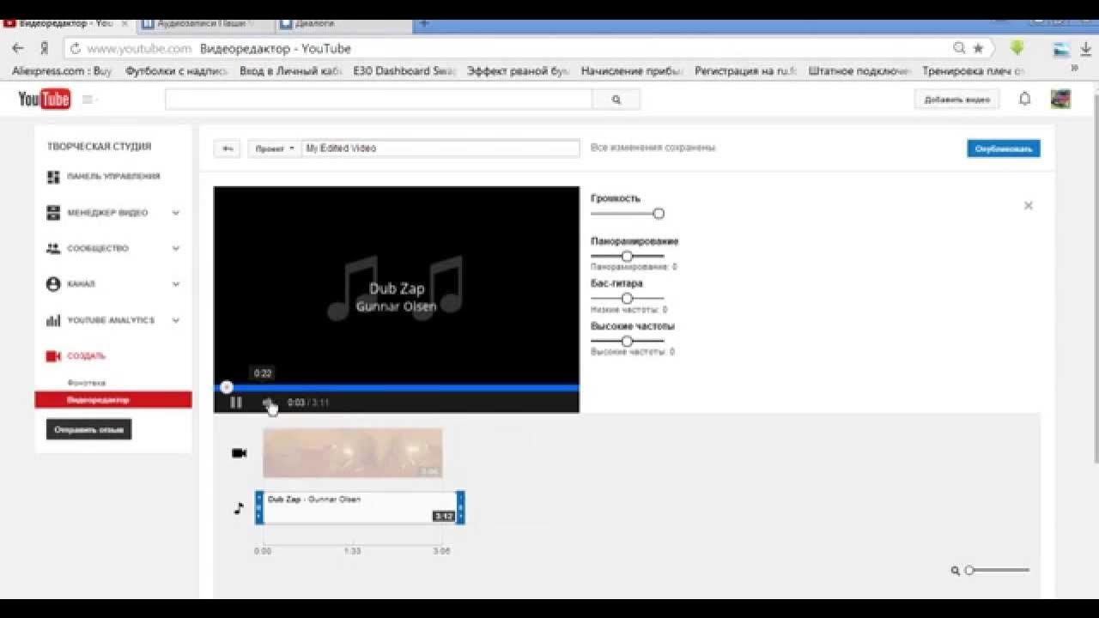Click the Бас-гитара slider handle
Image resolution: width=1099 pixels, height=618 pixels.
pos(627,299)
